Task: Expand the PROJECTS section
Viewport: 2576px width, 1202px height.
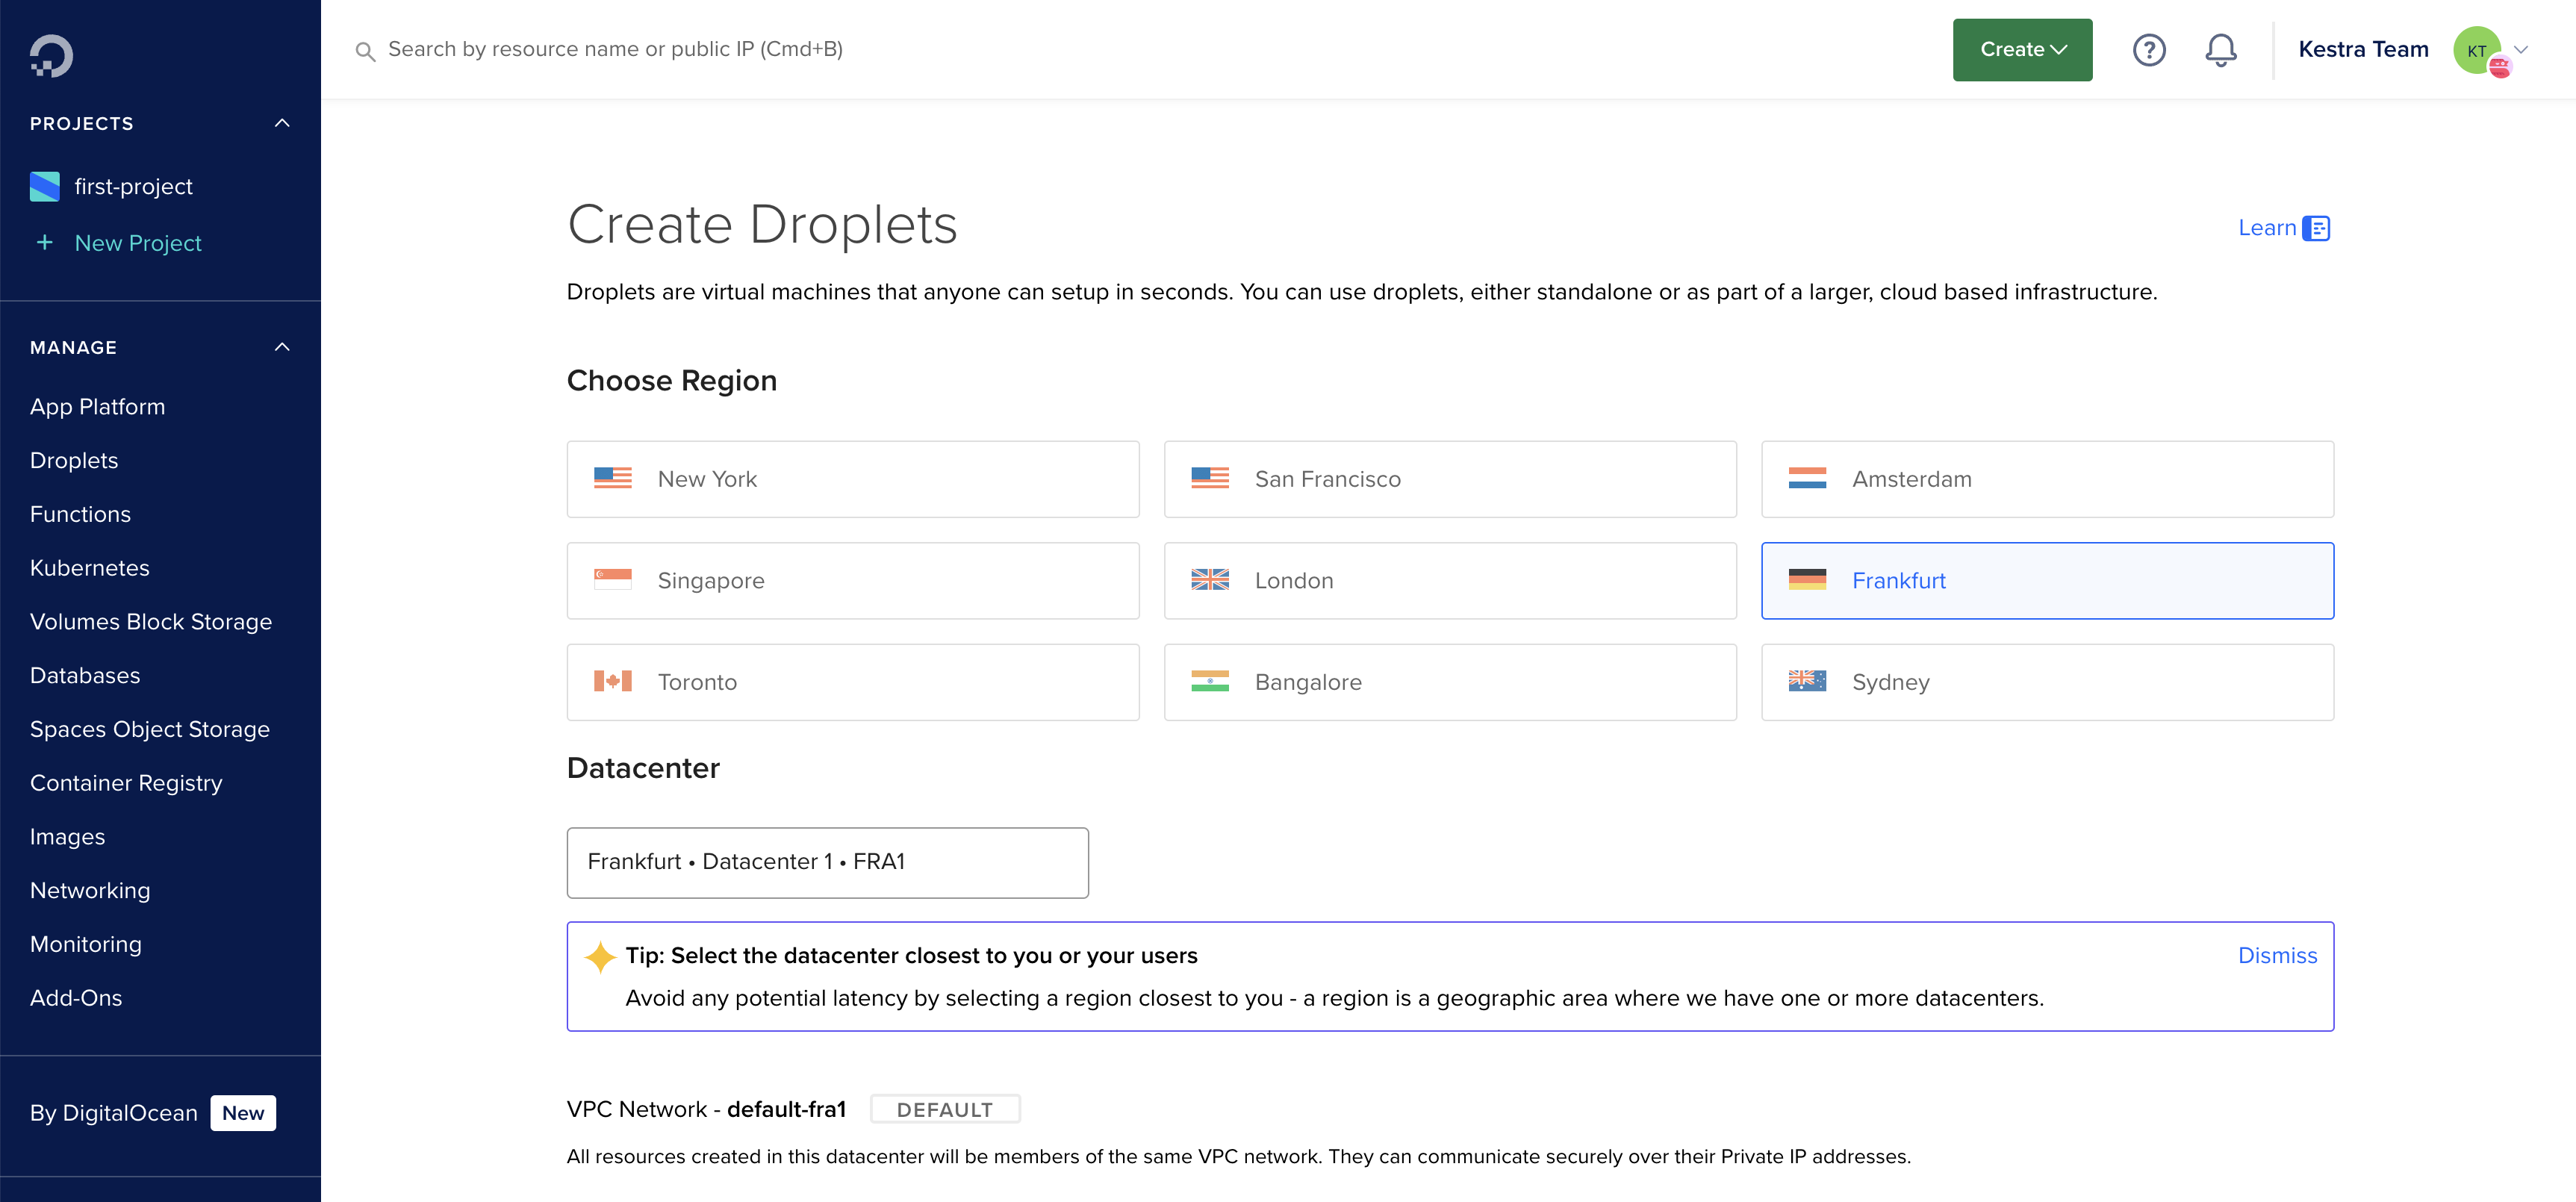Action: (x=281, y=123)
